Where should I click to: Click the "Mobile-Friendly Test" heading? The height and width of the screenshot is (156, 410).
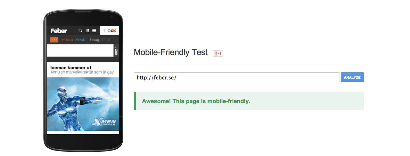(x=171, y=53)
